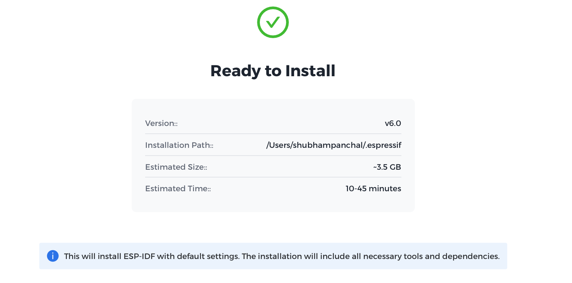The image size is (572, 283).
Task: Click the word 'Ready' in the heading
Action: [x=235, y=71]
